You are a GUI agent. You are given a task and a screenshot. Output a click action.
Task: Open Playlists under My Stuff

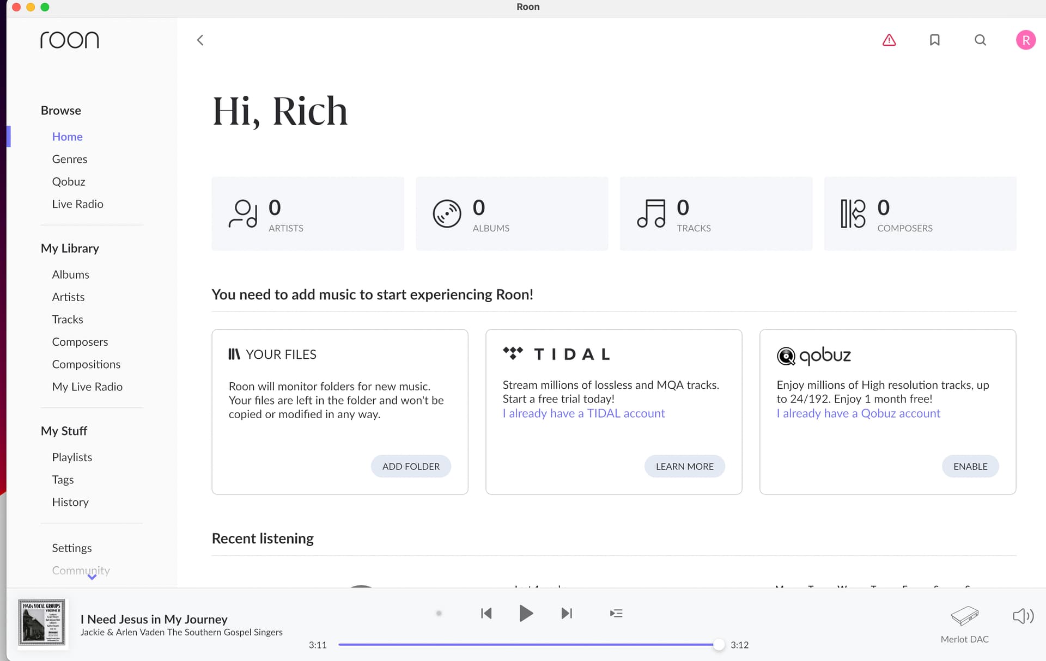coord(72,457)
